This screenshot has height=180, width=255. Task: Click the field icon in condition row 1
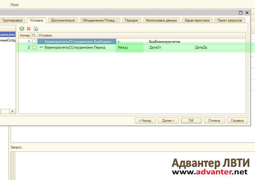[41, 42]
